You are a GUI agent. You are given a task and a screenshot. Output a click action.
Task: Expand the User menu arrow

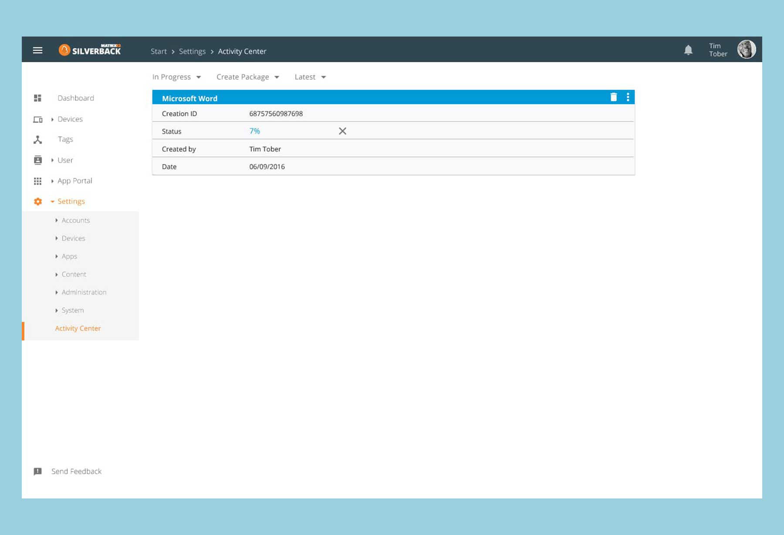[x=52, y=160]
